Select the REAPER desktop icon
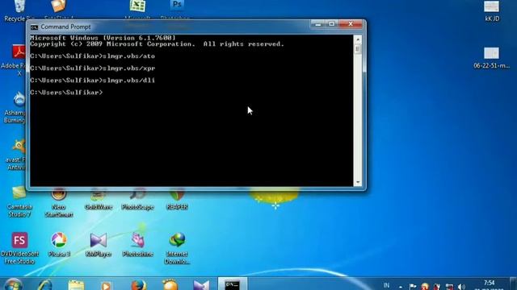The width and height of the screenshot is (517, 290). coord(177,199)
